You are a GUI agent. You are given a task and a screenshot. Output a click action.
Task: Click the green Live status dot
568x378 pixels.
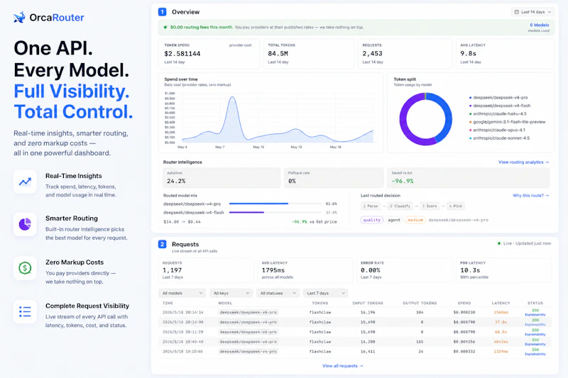(x=499, y=243)
